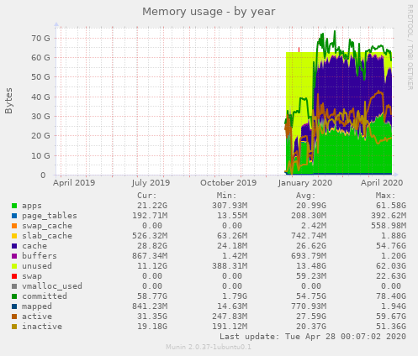Click the 'January 2020' x-axis label
Screen dimensions: 418x356
pos(305,183)
